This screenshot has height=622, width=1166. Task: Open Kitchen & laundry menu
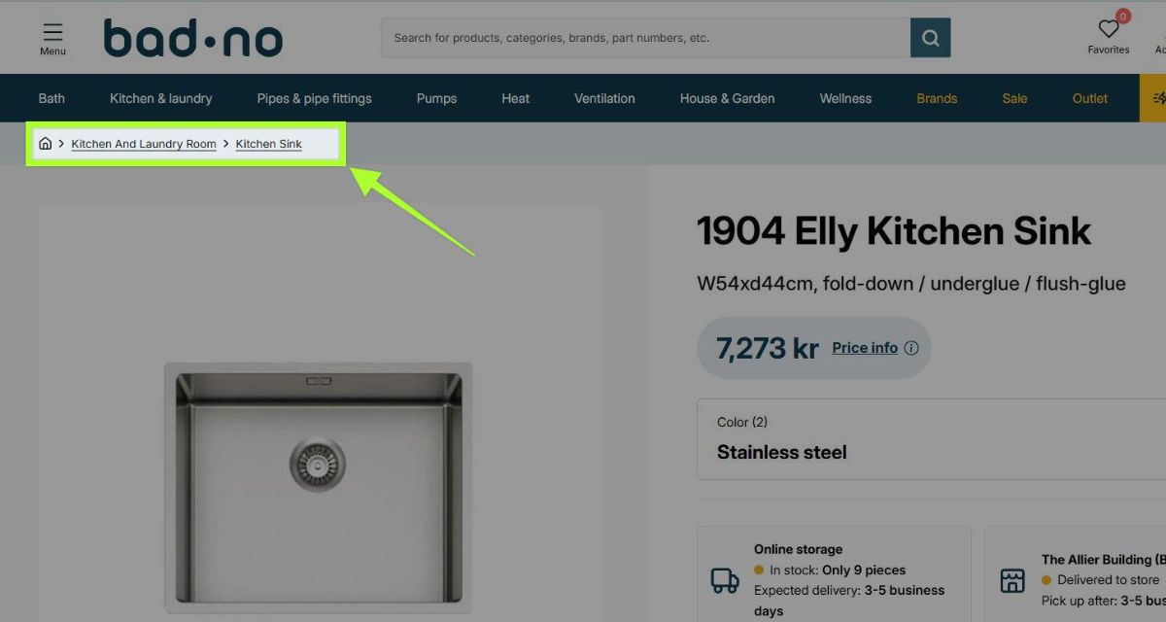tap(160, 98)
